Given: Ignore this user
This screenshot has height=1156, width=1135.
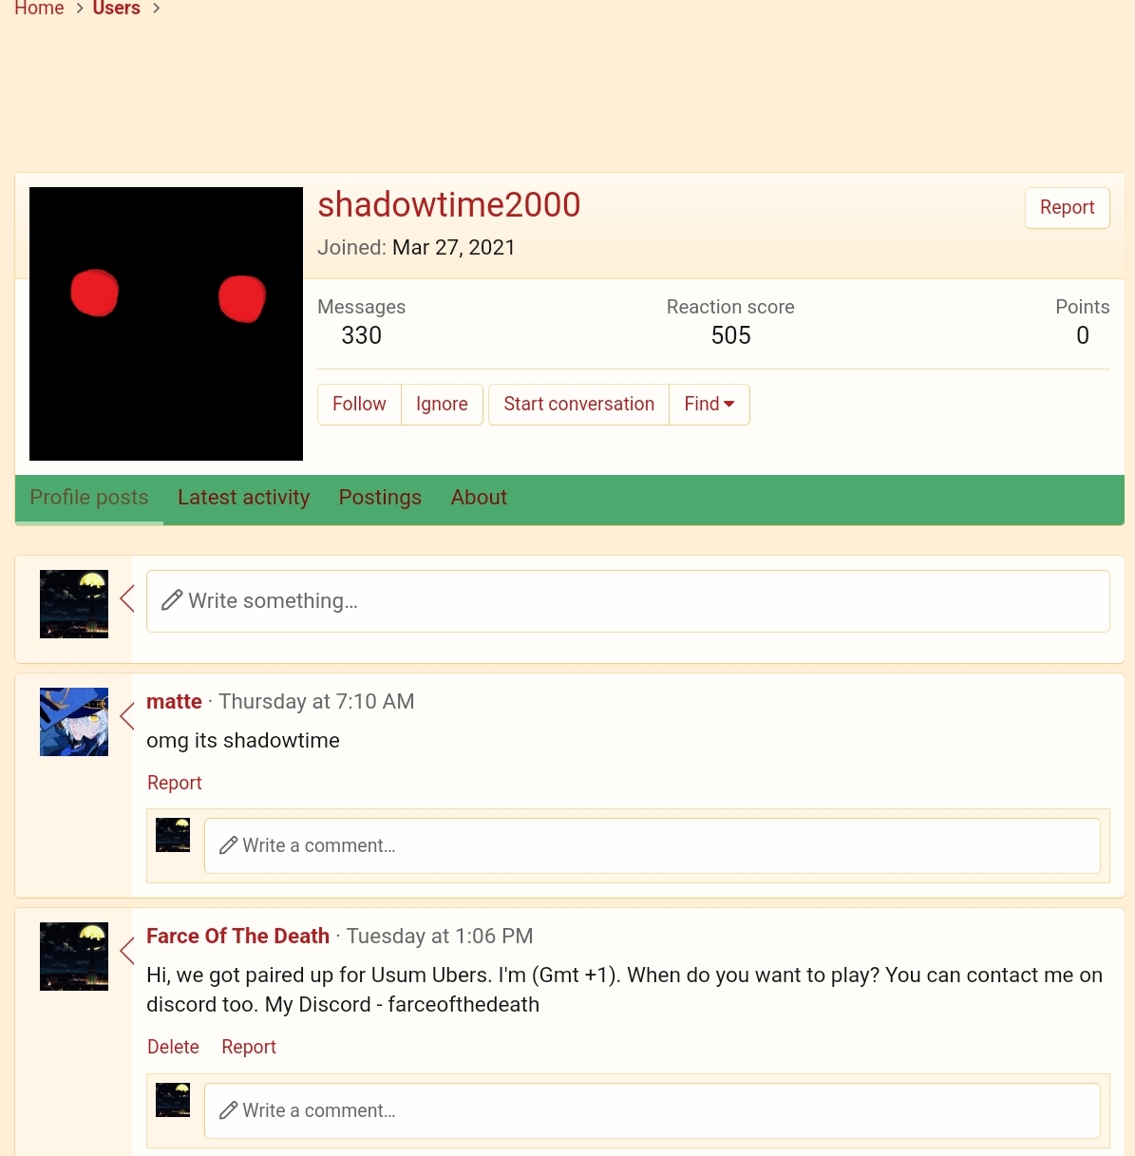Looking at the screenshot, I should [x=442, y=405].
